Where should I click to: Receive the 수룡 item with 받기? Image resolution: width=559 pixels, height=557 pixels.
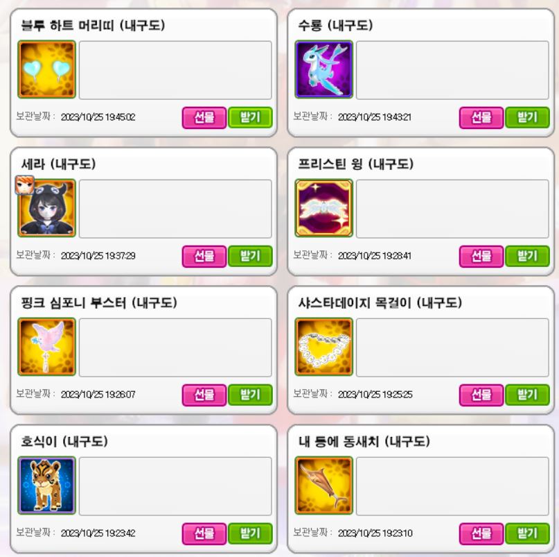pos(527,117)
